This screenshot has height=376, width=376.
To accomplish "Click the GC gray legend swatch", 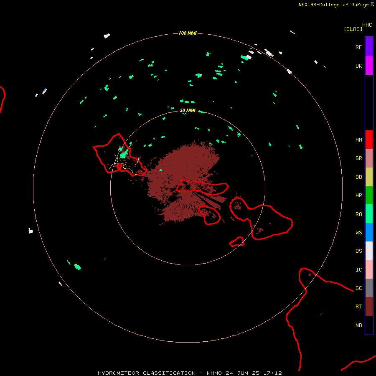I will coord(369,288).
